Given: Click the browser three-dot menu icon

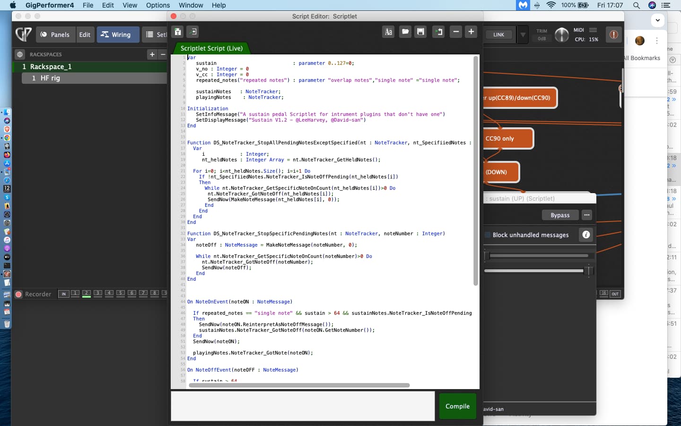Looking at the screenshot, I should coord(657,41).
